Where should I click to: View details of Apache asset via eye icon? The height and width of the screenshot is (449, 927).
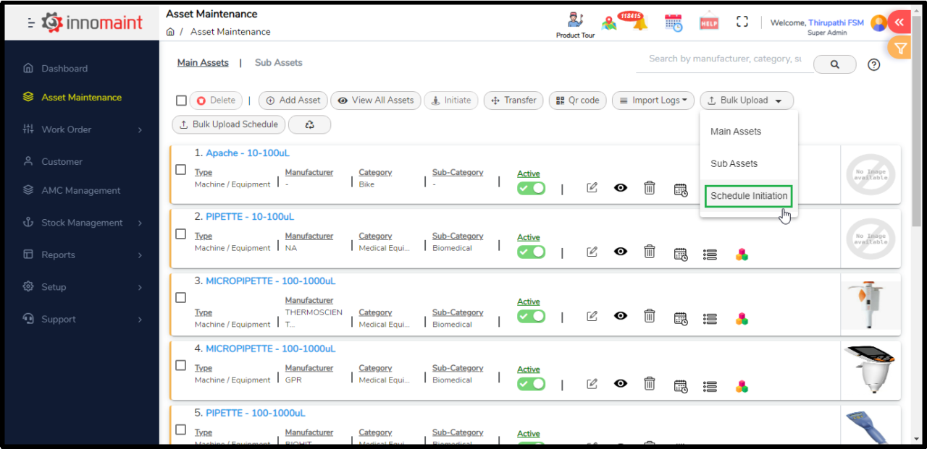pos(620,187)
